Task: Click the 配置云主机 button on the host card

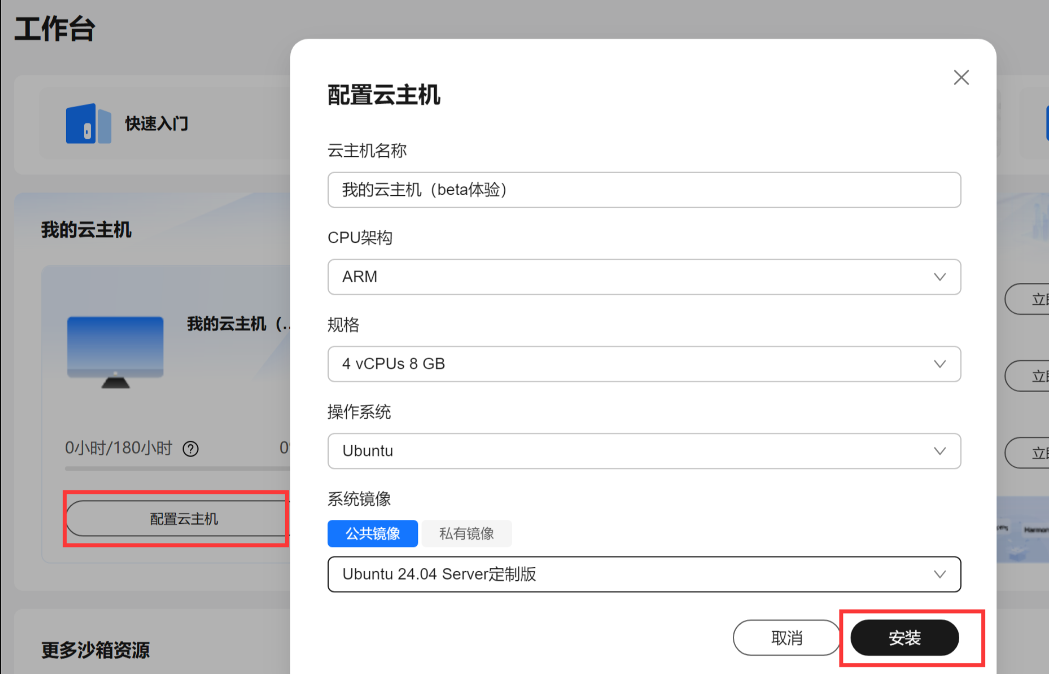Action: point(183,519)
